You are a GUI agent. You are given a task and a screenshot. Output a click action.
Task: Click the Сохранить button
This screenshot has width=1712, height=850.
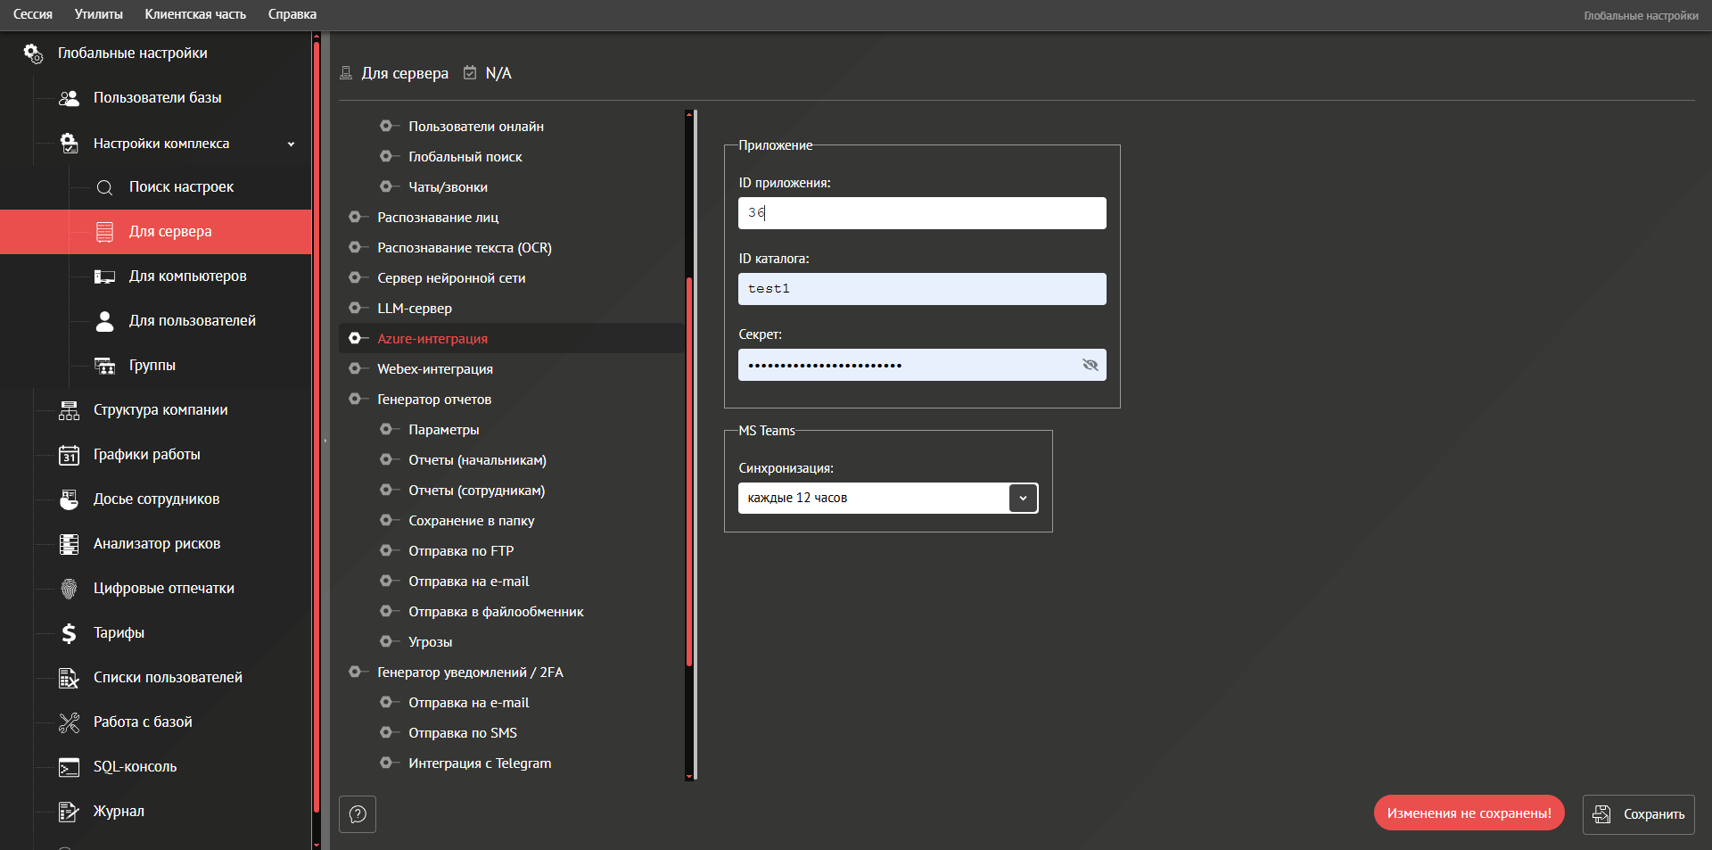pyautogui.click(x=1638, y=814)
